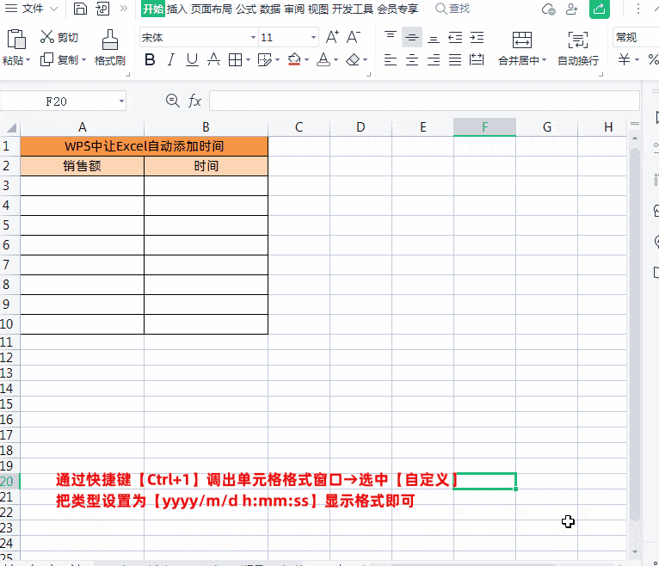Viewport: 659px width, 566px height.
Task: Click the add collaborator person icon
Action: [x=571, y=9]
